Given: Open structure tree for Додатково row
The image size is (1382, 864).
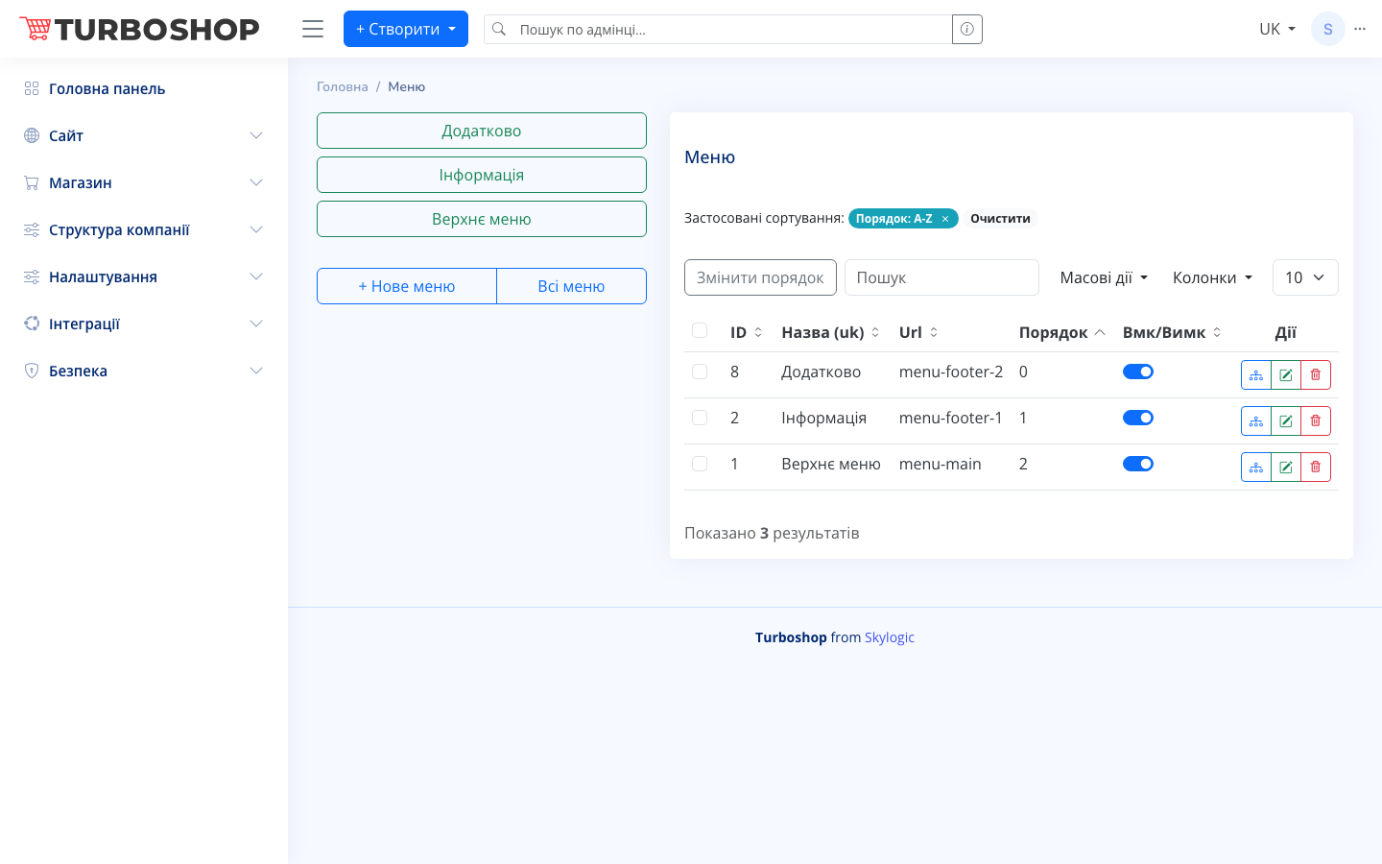Looking at the screenshot, I should coord(1256,374).
